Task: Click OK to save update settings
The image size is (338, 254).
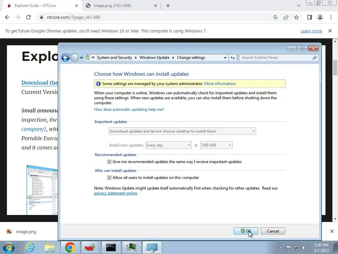Action: click(246, 231)
